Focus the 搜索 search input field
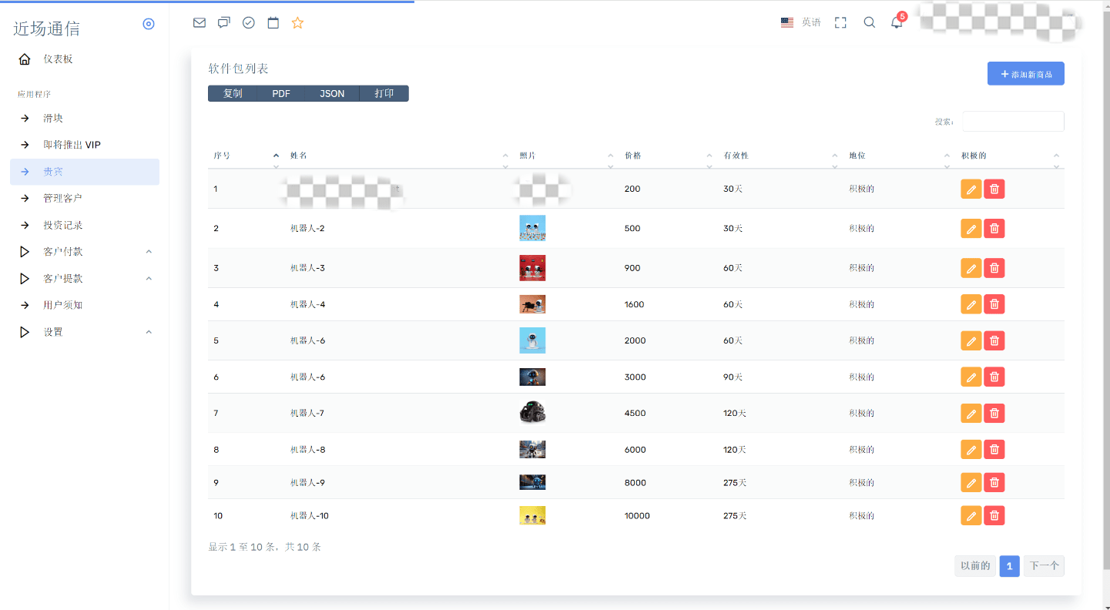1110x610 pixels. pos(1013,122)
